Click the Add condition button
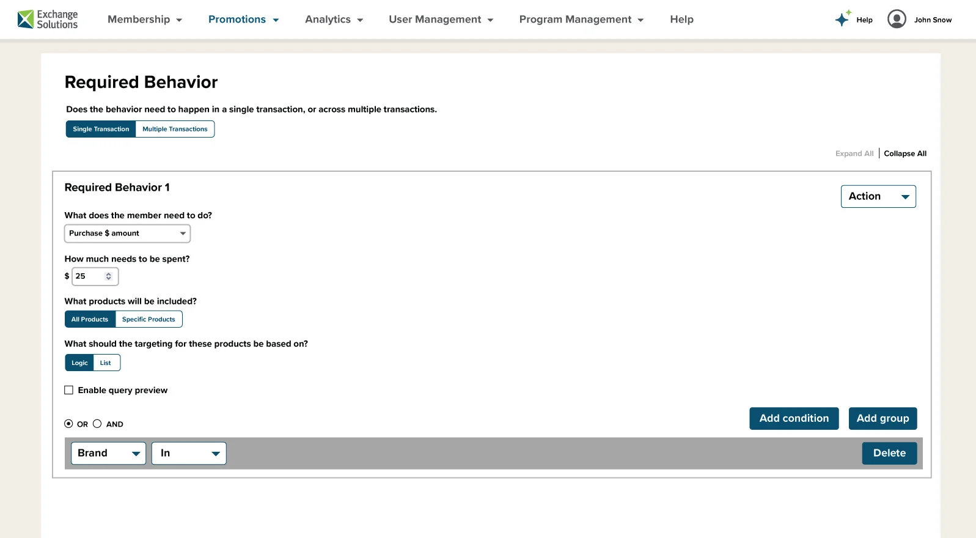Image resolution: width=976 pixels, height=538 pixels. pyautogui.click(x=793, y=418)
